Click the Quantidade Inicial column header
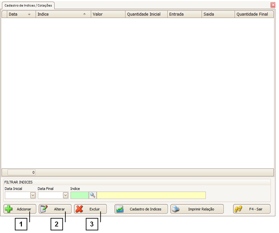 click(x=146, y=14)
